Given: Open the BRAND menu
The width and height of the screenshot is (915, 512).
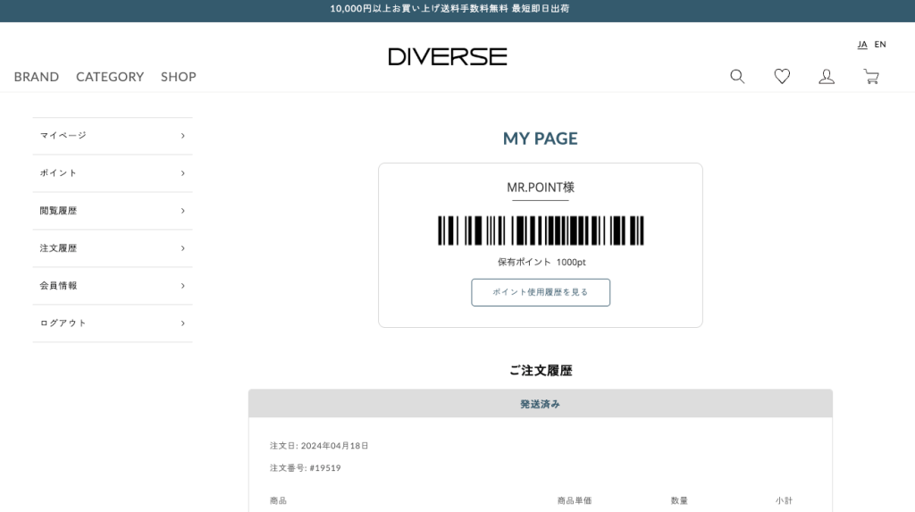Looking at the screenshot, I should tap(37, 77).
